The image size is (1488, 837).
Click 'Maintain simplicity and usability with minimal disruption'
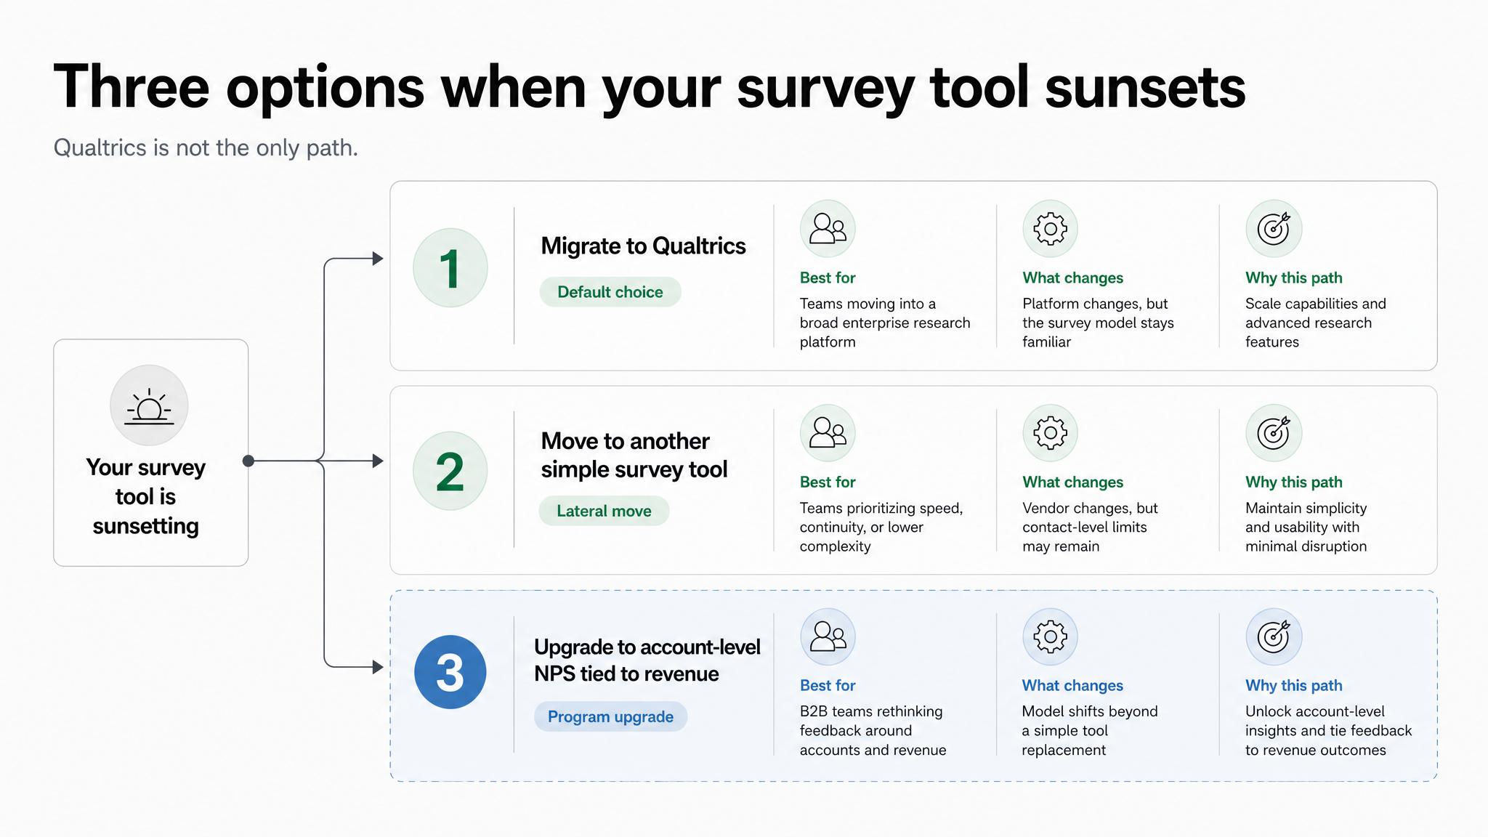(1306, 527)
